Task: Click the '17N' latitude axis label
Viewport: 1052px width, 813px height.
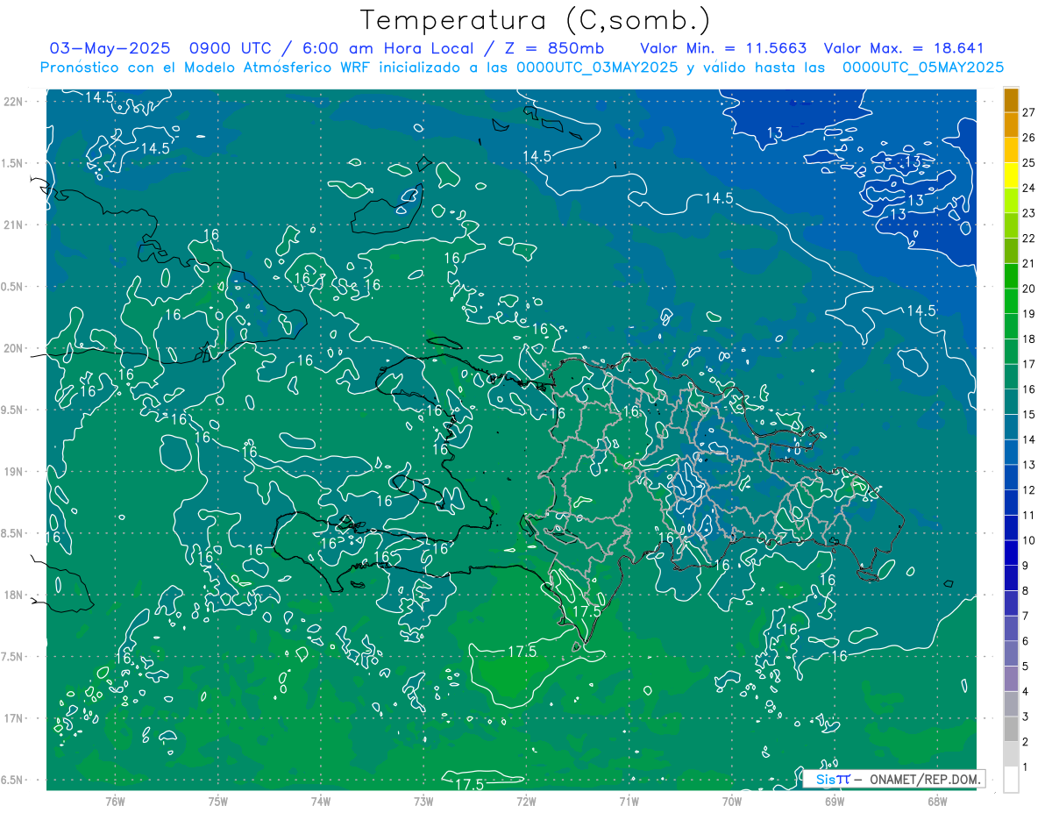Action: tap(15, 718)
